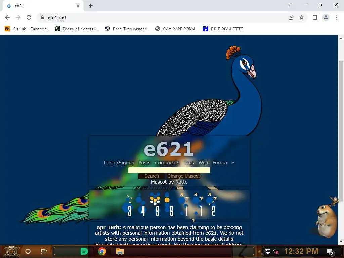This screenshot has width=344, height=258.
Task: Reload the e621.net page
Action: coord(29,17)
